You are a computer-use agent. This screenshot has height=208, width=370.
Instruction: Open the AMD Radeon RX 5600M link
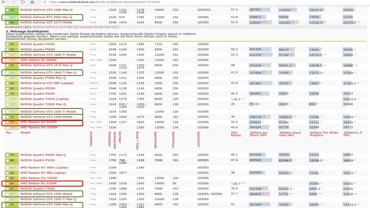(x=38, y=60)
